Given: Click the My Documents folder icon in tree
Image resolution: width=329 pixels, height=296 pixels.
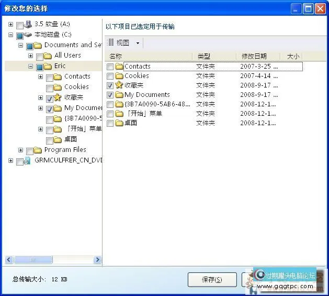Looking at the screenshot, I should [x=58, y=108].
